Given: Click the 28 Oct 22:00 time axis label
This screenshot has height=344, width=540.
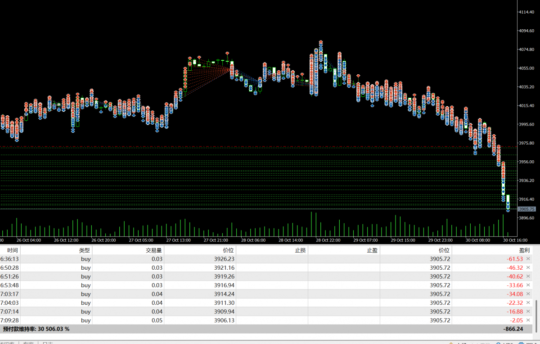Looking at the screenshot, I should pyautogui.click(x=328, y=240).
